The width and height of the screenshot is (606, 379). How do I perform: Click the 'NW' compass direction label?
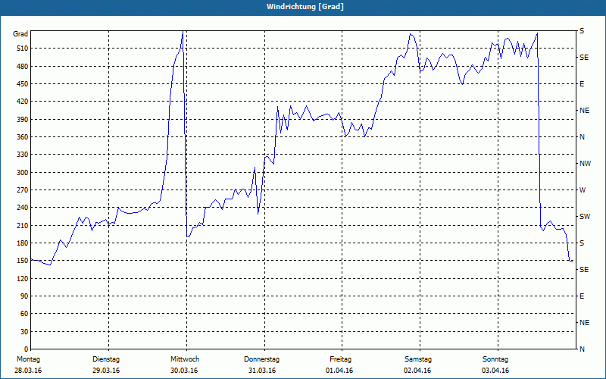click(585, 164)
